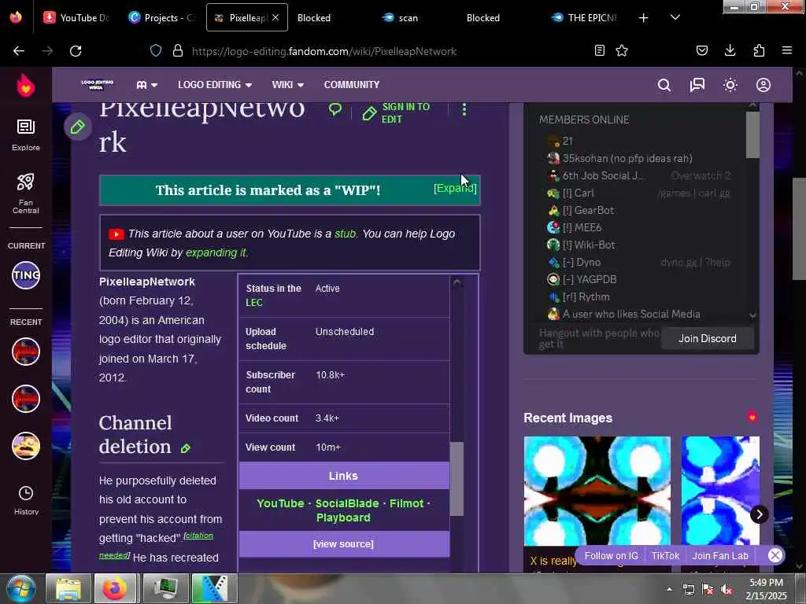Click the Logo Editing Wikia logo
The width and height of the screenshot is (806, 604).
[97, 85]
